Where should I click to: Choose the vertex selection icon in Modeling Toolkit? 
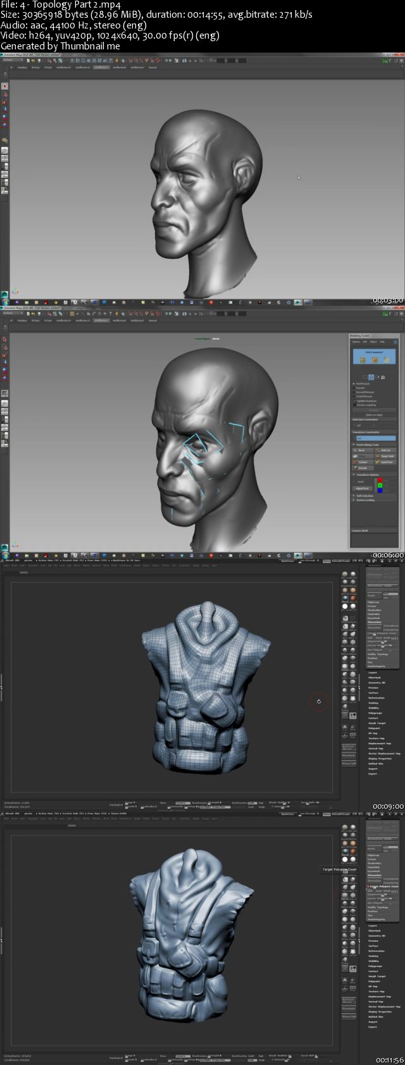point(363,360)
